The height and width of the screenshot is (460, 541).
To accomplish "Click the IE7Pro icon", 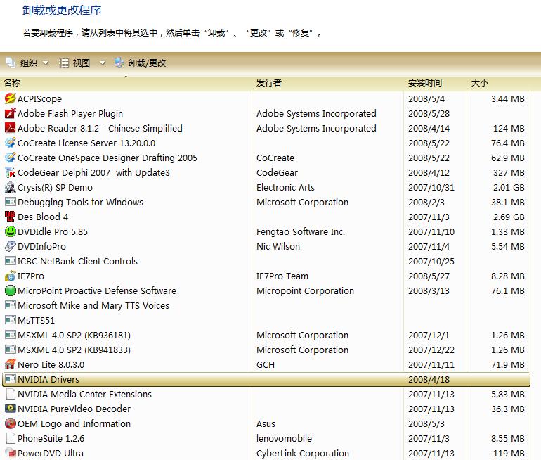I will pos(11,276).
